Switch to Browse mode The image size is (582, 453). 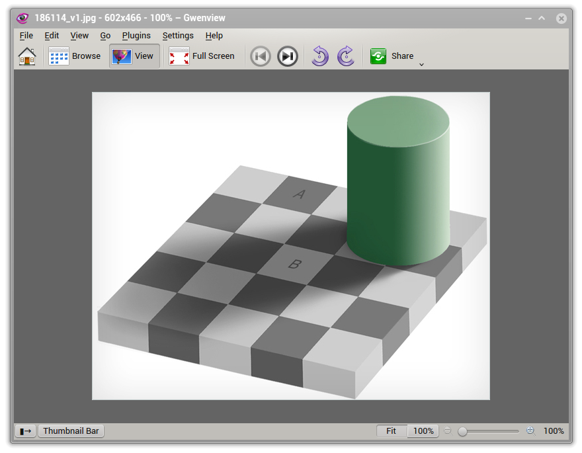75,56
